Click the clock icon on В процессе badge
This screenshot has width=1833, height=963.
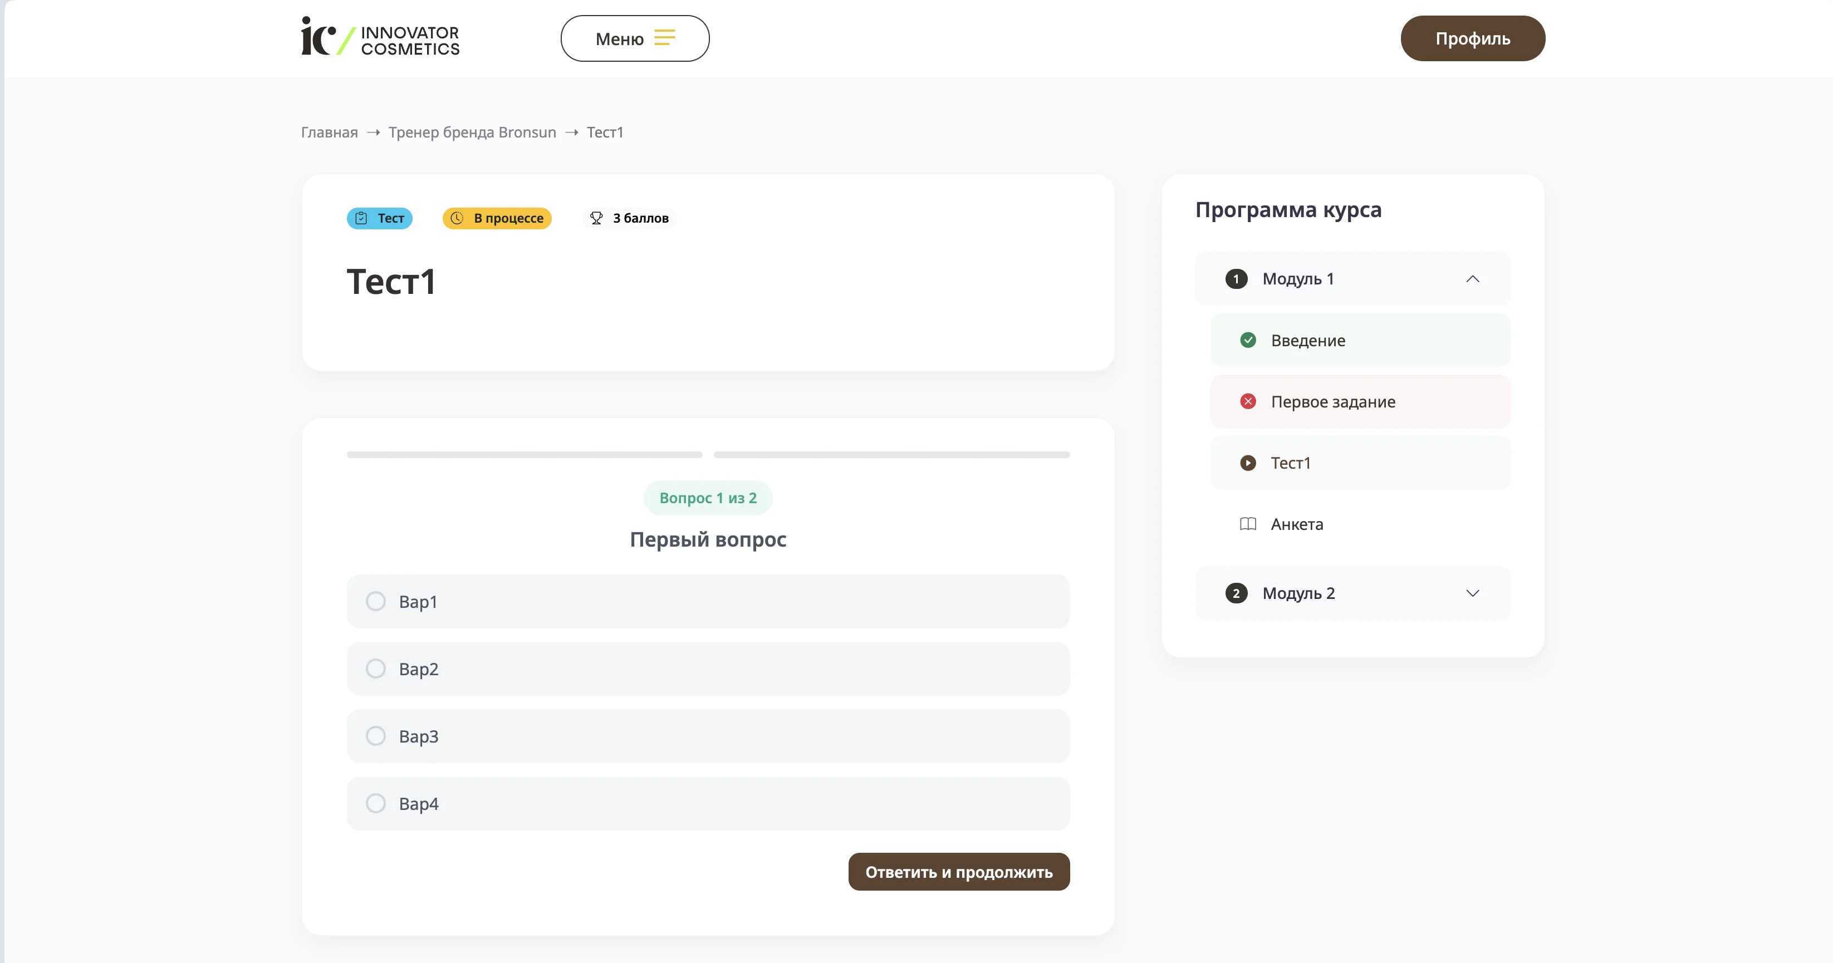point(457,218)
